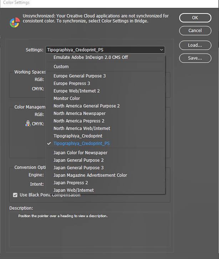Click the Conversion Engine label
This screenshot has height=259, width=219.
pos(36,175)
